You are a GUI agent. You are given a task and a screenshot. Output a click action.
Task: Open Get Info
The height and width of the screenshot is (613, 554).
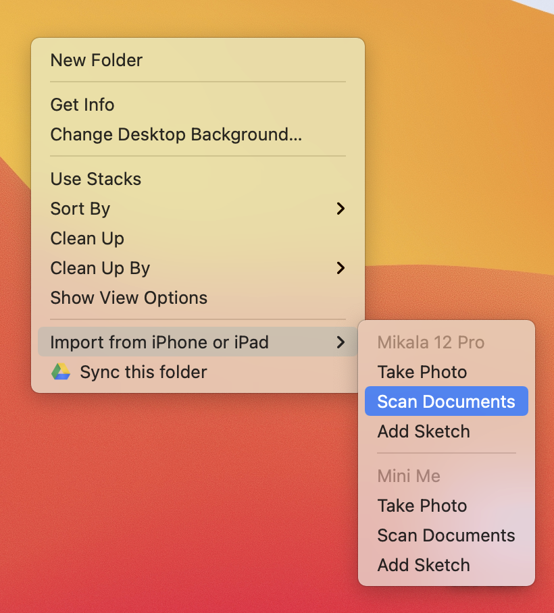coord(82,105)
